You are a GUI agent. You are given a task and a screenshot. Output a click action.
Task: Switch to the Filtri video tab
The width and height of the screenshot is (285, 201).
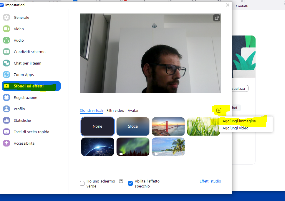click(x=115, y=110)
